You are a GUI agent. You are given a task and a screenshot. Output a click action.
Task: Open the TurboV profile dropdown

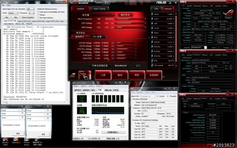pos(102,15)
